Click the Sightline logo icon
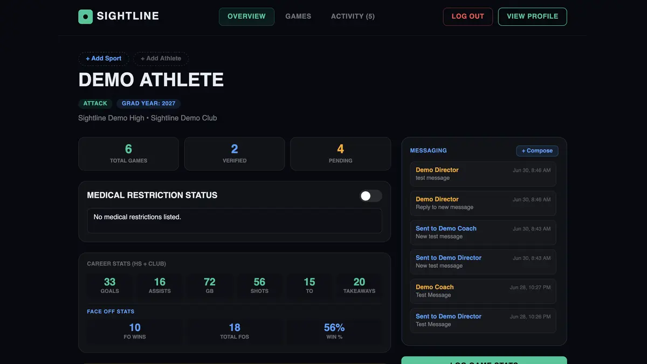This screenshot has width=647, height=364. point(85,16)
